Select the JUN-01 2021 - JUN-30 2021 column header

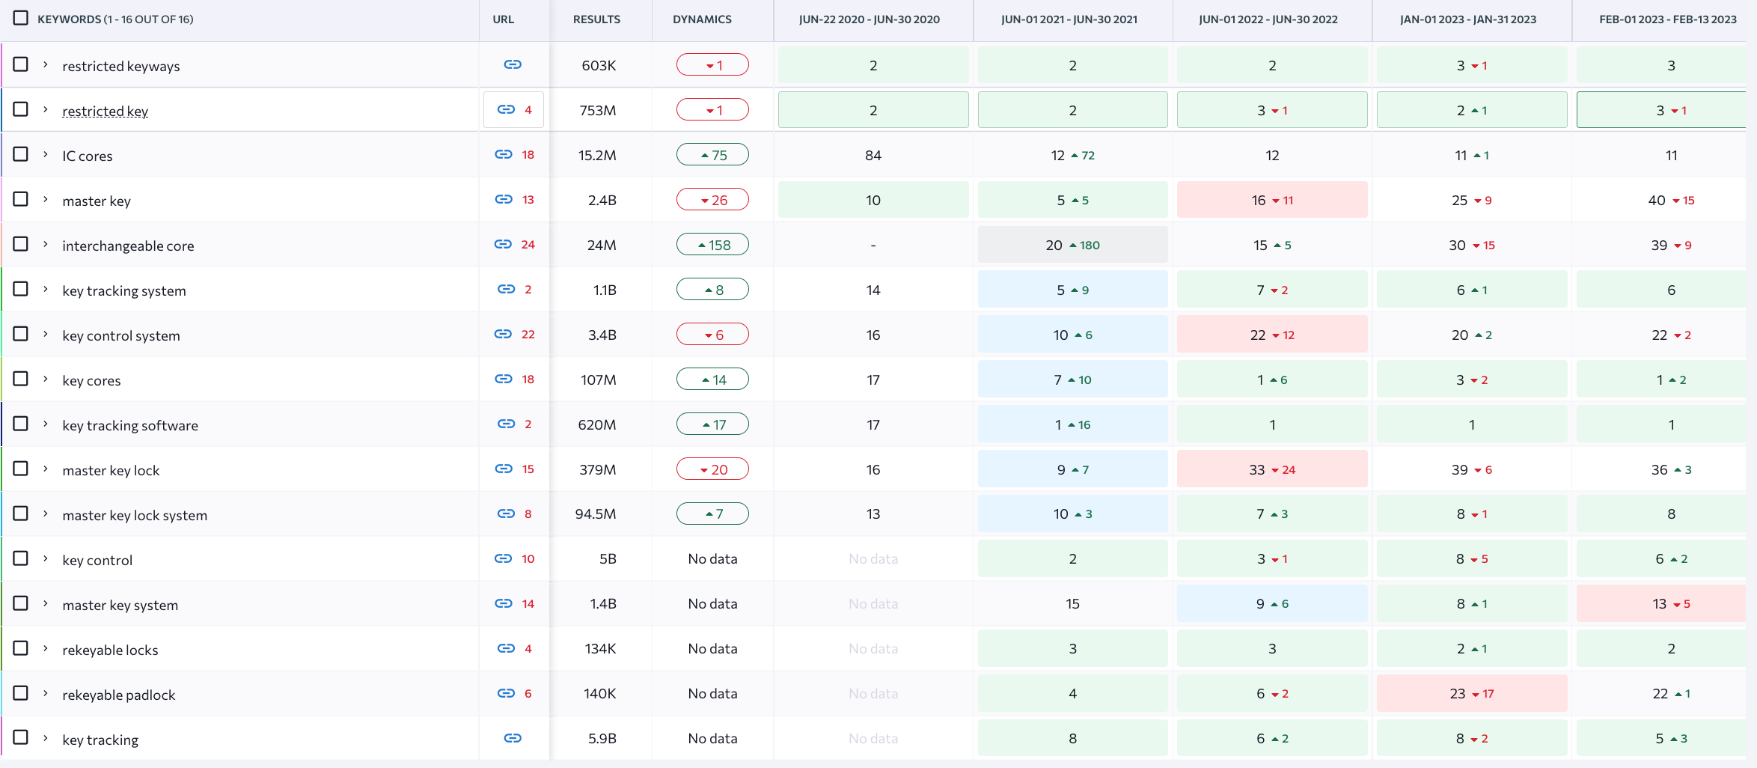click(1069, 19)
